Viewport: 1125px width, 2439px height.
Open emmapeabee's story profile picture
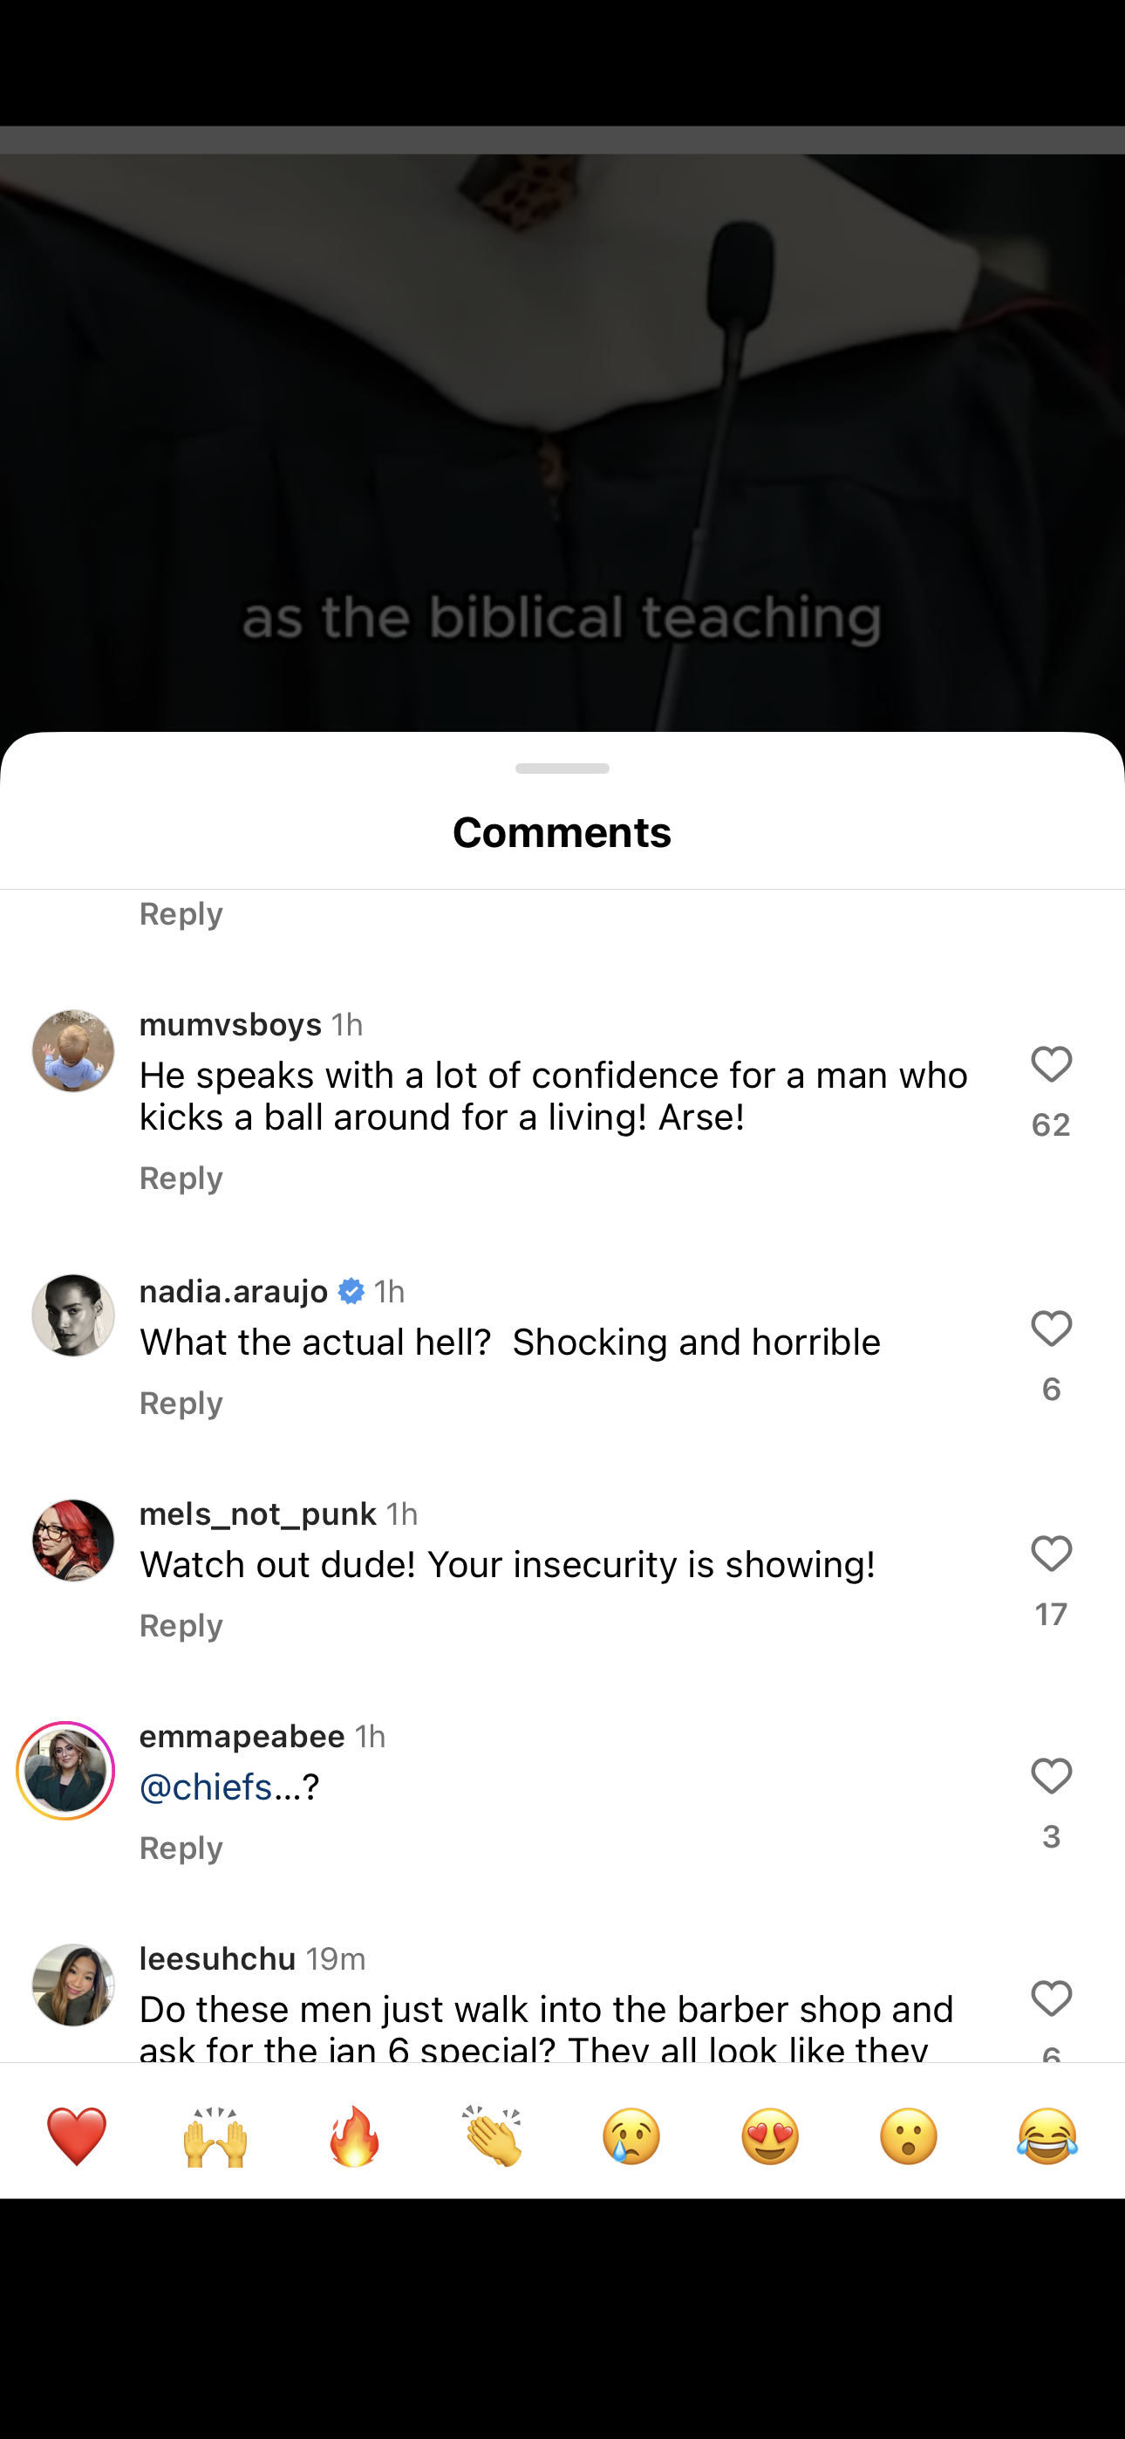click(65, 1771)
